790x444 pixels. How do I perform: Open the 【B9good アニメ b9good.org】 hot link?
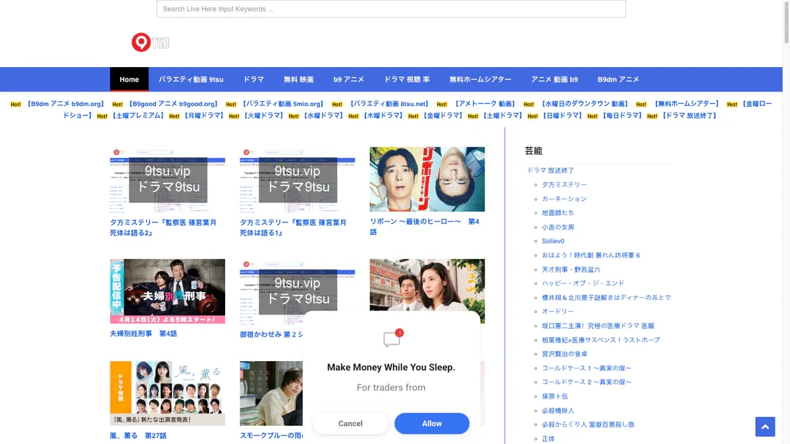(173, 104)
